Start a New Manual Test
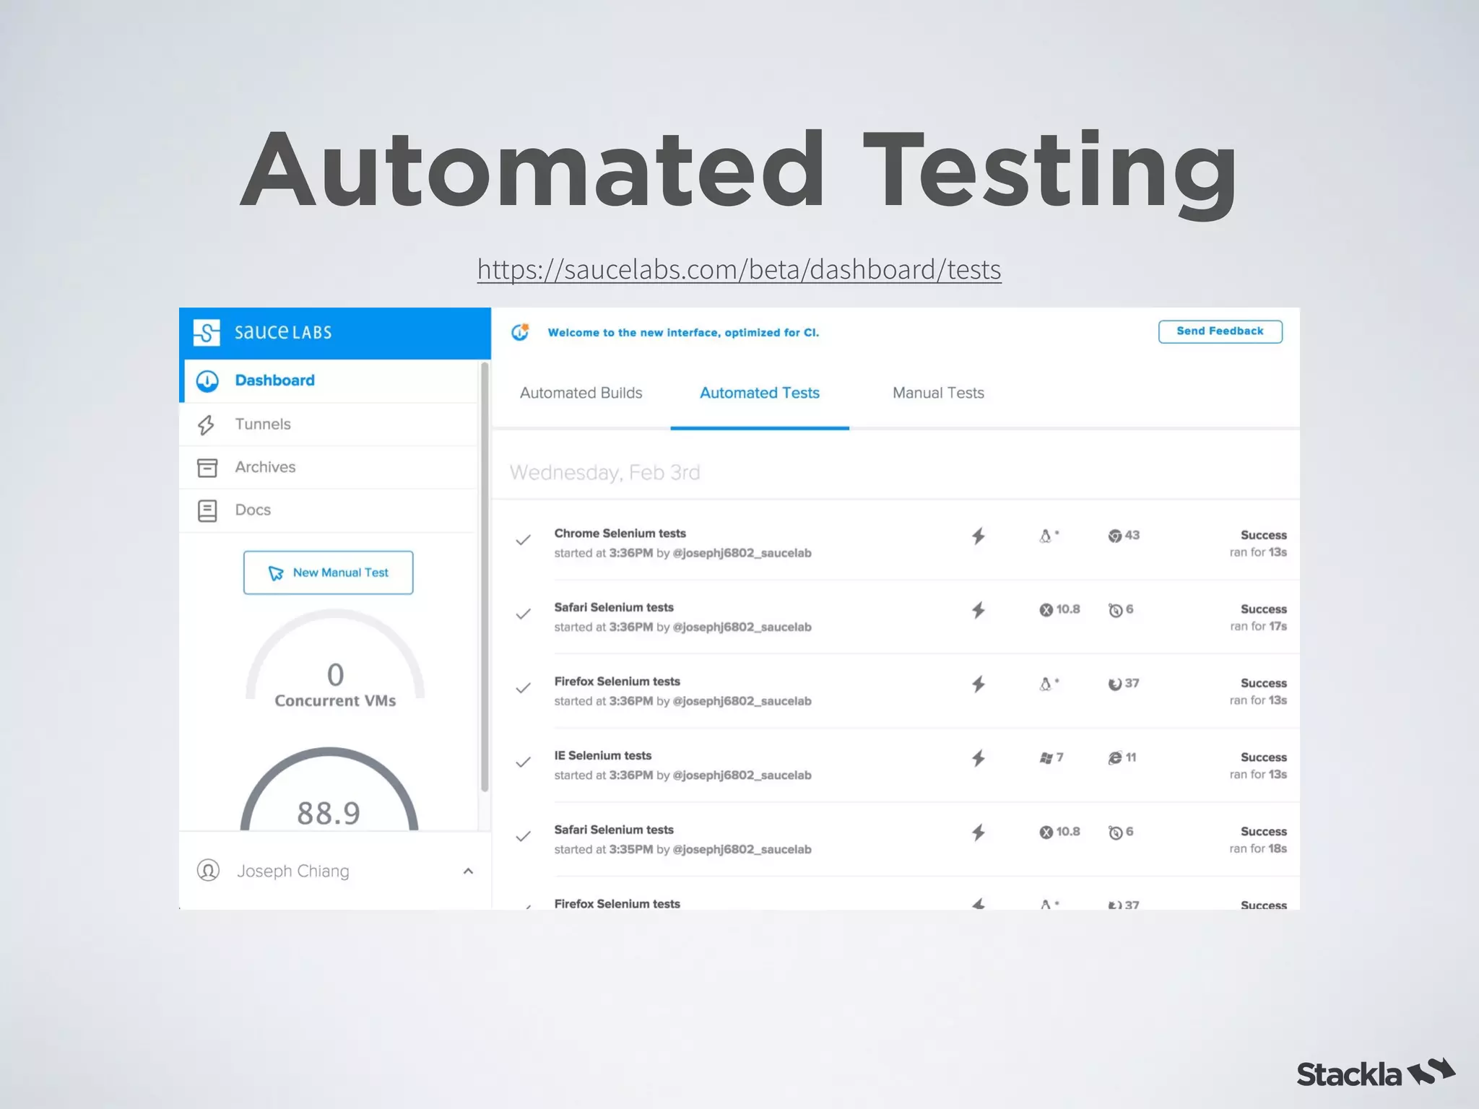This screenshot has height=1109, width=1479. pos(329,573)
